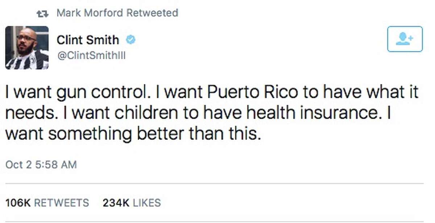
Task: Open the Oct 2 5:58 AM timestamp
Action: point(41,165)
